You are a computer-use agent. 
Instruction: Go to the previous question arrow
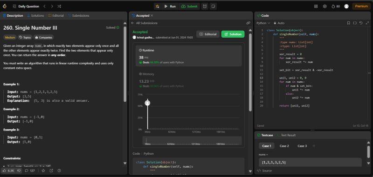(x=44, y=7)
